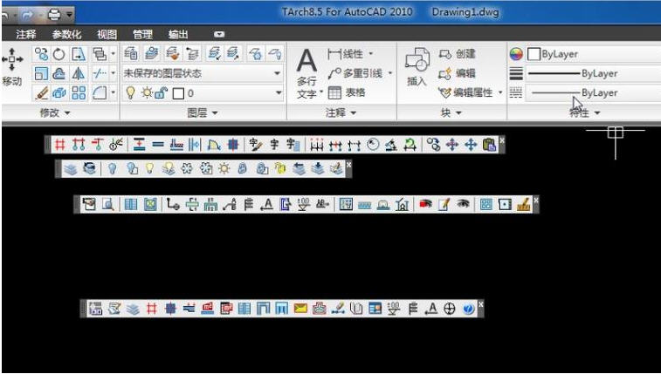The image size is (661, 374).
Task: Click the compass crosshair circle icon, bottom toolbar
Action: pyautogui.click(x=450, y=309)
